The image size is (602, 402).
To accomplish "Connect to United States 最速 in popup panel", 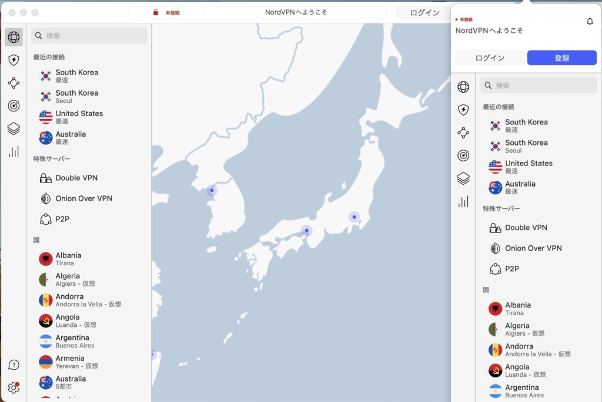I will click(x=539, y=167).
